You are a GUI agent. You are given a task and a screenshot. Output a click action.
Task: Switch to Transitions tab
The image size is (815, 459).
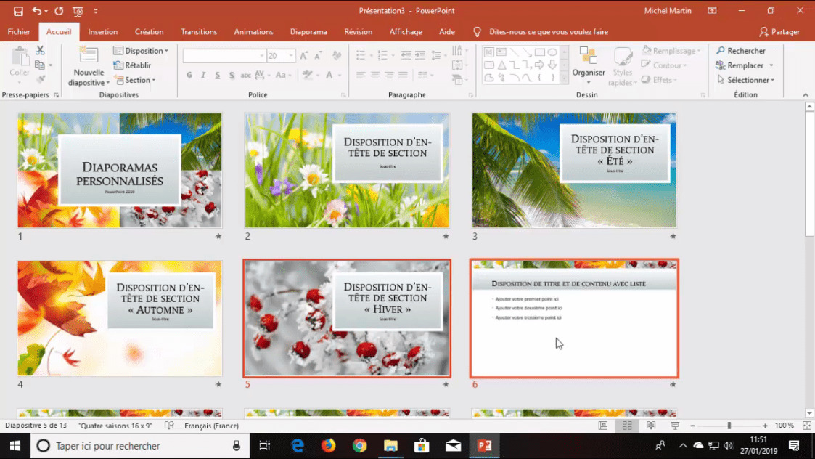point(199,32)
